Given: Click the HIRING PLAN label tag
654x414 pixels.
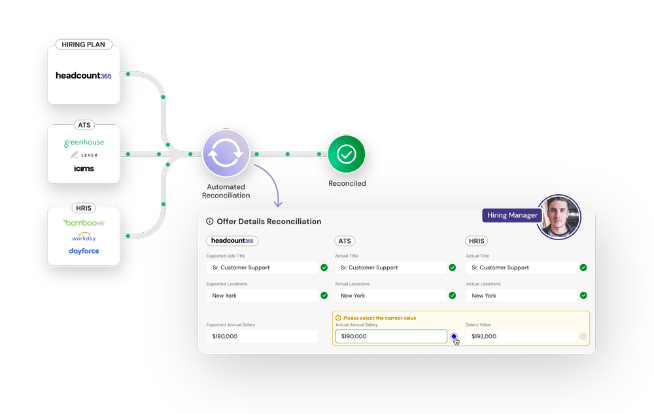Looking at the screenshot, I should [84, 44].
